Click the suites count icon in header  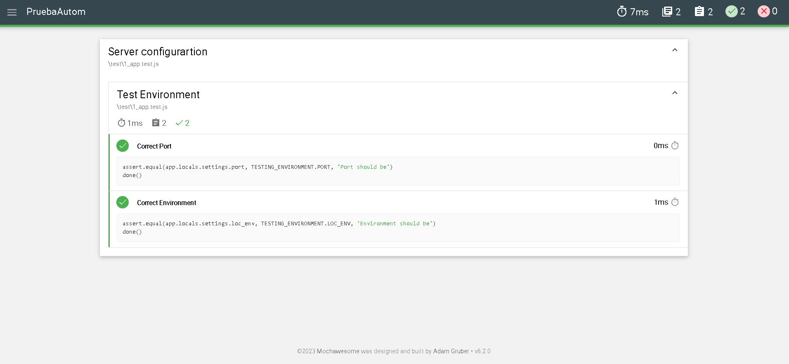click(667, 12)
